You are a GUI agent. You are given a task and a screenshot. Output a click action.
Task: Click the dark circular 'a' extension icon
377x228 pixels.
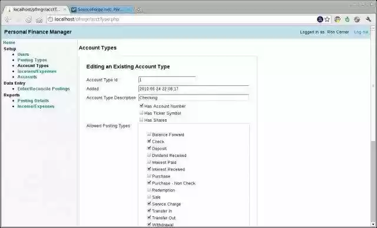click(x=320, y=19)
